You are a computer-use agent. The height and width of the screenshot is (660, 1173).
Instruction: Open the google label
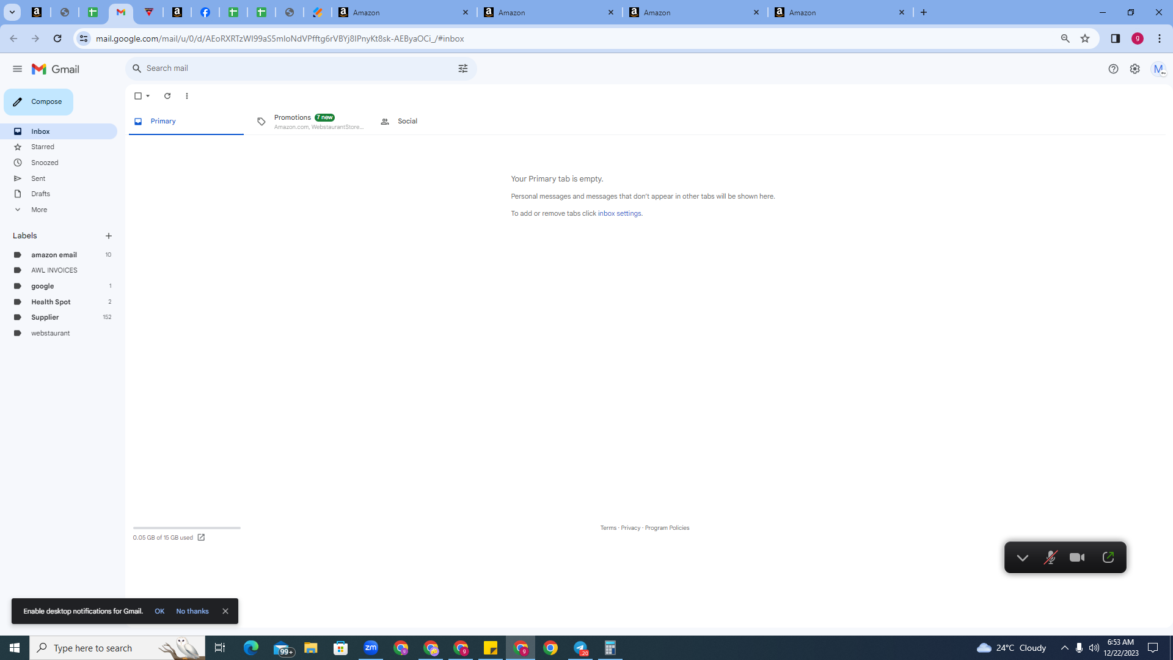tap(59, 286)
